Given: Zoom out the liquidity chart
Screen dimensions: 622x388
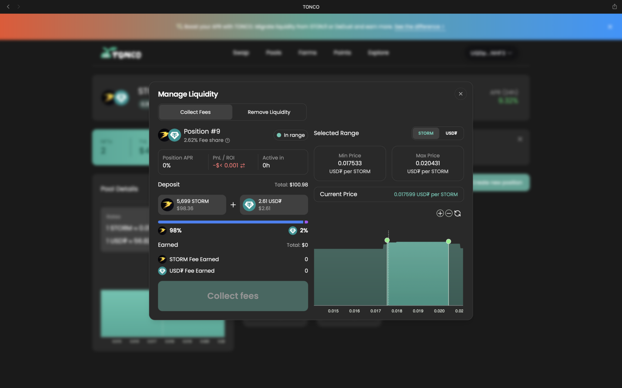Looking at the screenshot, I should pos(449,213).
